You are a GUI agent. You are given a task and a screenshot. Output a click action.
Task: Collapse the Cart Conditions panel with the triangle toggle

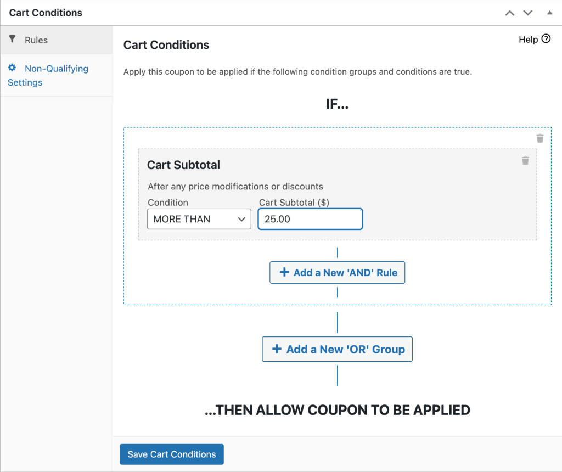pyautogui.click(x=549, y=13)
